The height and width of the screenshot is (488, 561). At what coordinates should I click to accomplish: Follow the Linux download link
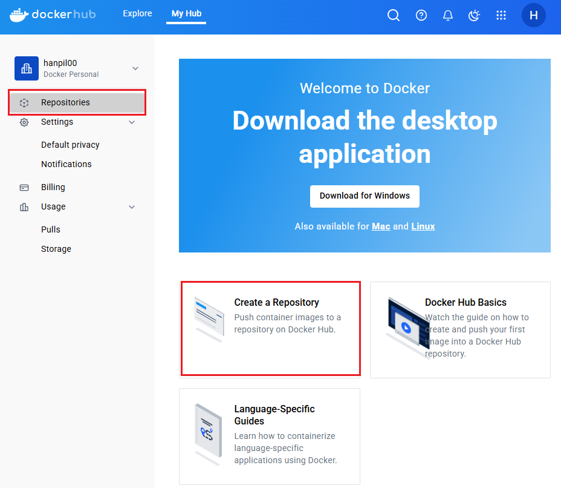(423, 226)
